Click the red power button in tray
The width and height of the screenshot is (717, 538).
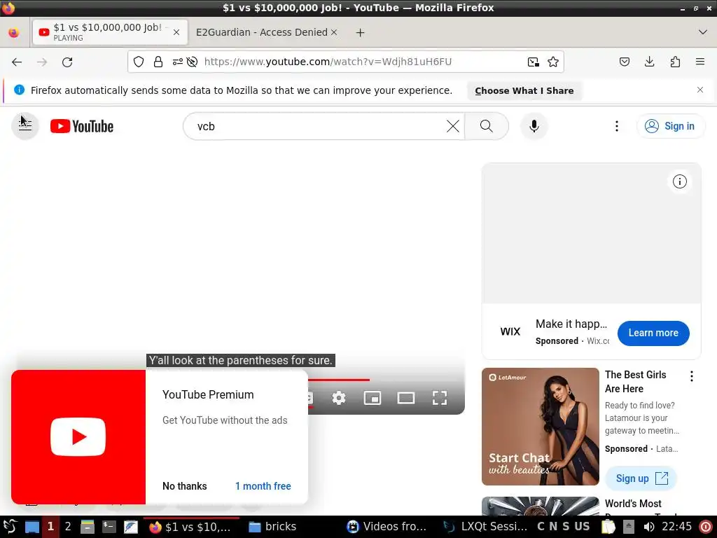[x=706, y=527]
